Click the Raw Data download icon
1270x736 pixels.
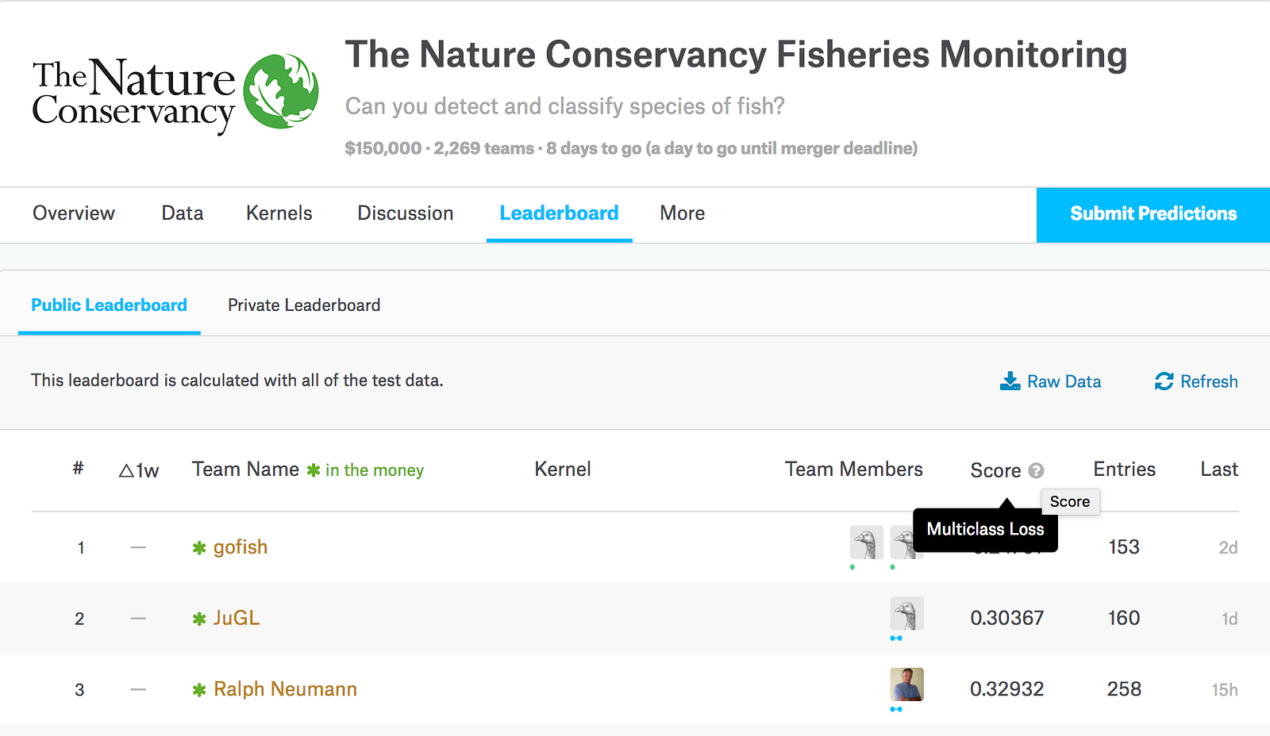[x=1010, y=381]
